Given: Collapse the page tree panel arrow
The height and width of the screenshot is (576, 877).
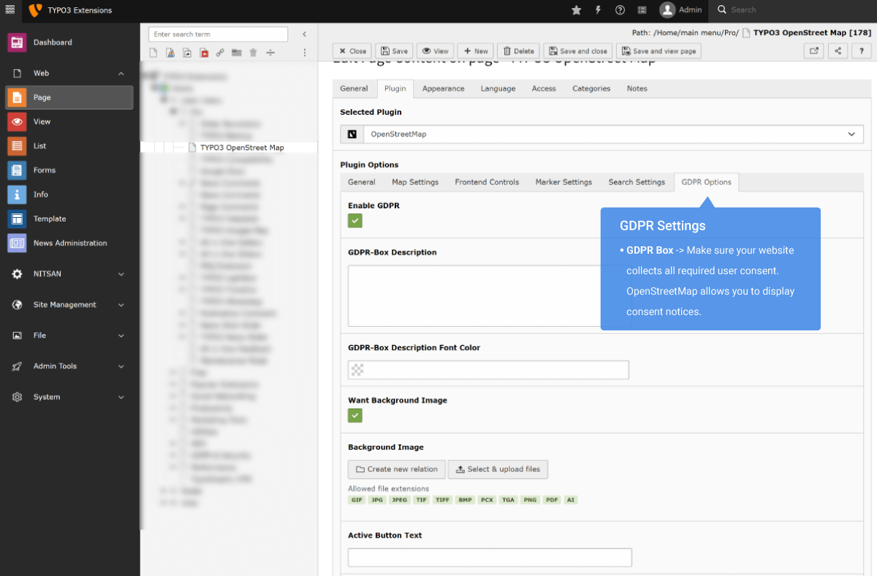Looking at the screenshot, I should 304,34.
